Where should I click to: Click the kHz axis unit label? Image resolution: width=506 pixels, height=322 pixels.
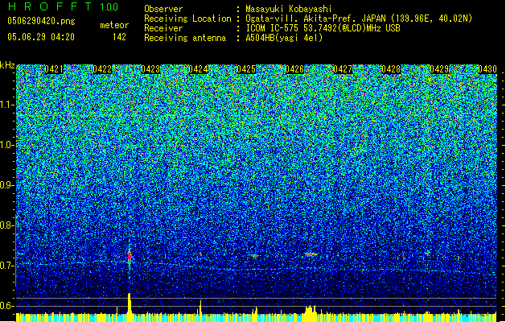point(7,65)
